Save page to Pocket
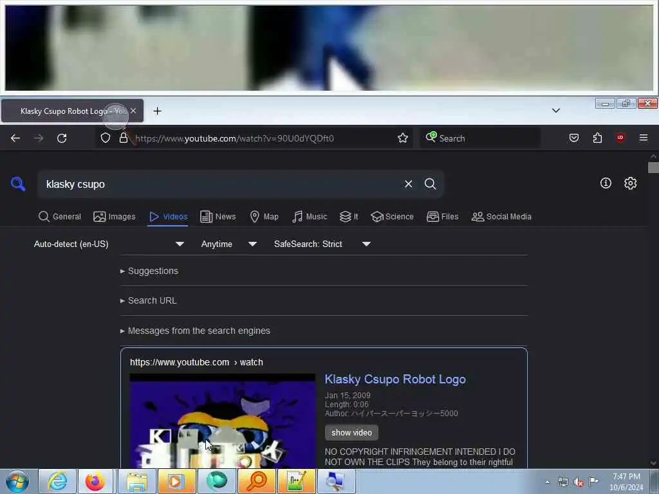 pos(574,138)
